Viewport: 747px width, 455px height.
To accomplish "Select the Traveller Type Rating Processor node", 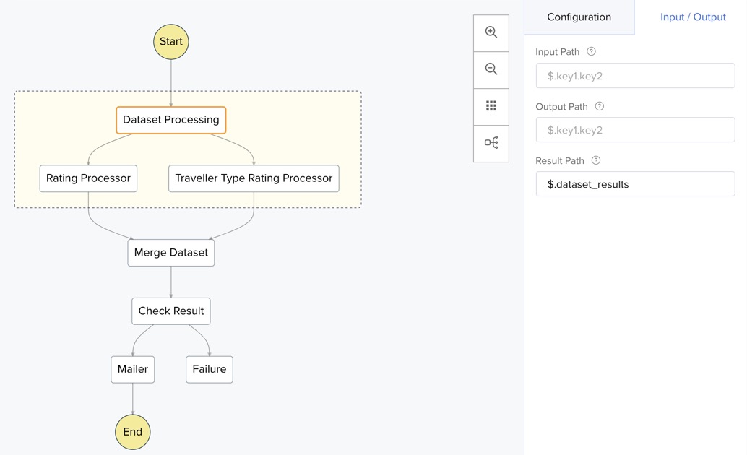I will pyautogui.click(x=254, y=178).
